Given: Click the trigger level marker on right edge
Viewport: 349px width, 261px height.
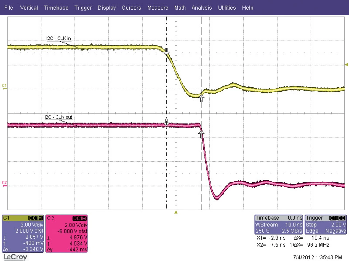Looking at the screenshot, I should [347, 64].
